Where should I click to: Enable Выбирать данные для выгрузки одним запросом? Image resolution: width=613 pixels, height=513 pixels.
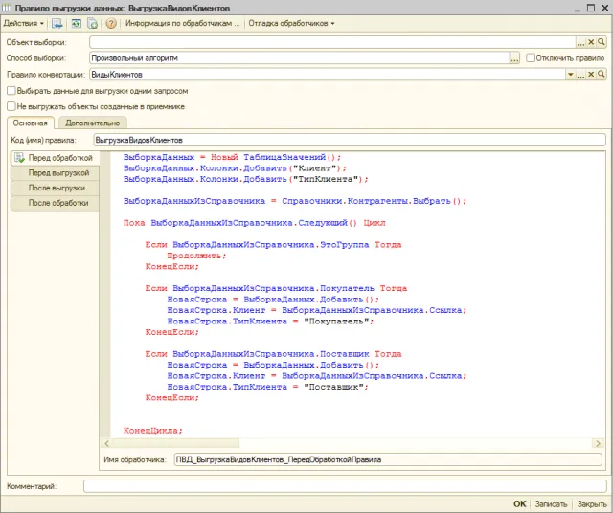(11, 91)
